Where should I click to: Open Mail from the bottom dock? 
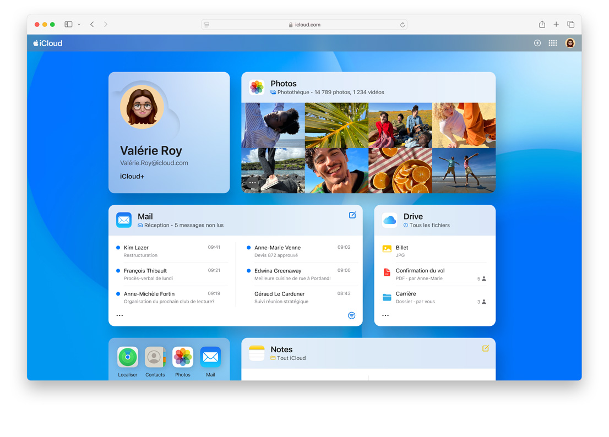click(x=210, y=357)
